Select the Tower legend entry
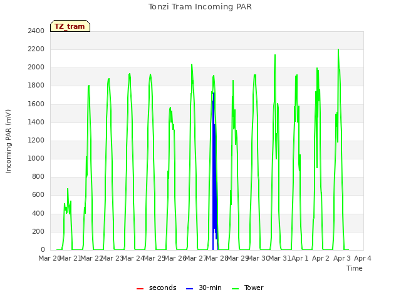The image size is (401, 300). pyautogui.click(x=247, y=287)
